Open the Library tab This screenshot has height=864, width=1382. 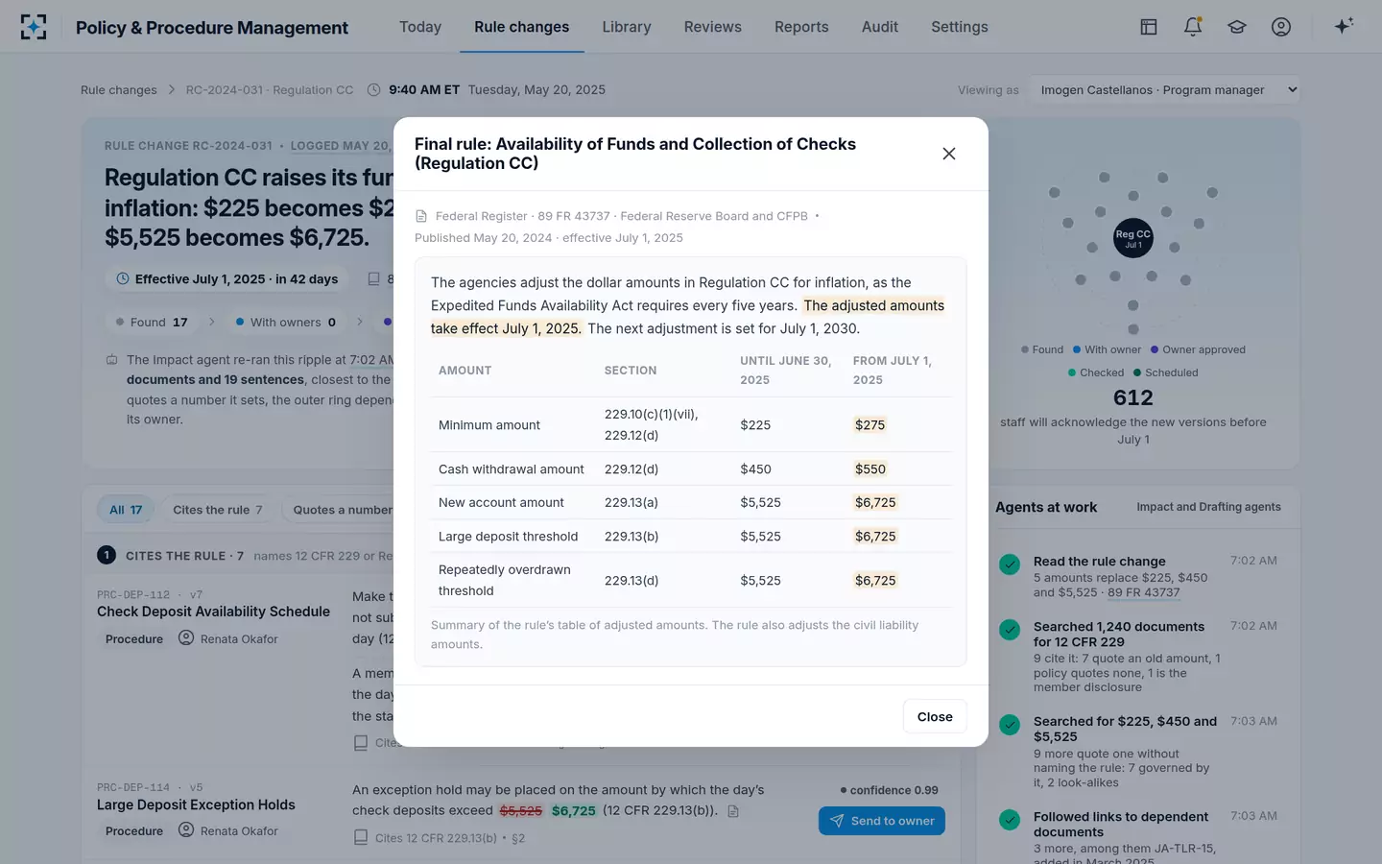pos(627,27)
